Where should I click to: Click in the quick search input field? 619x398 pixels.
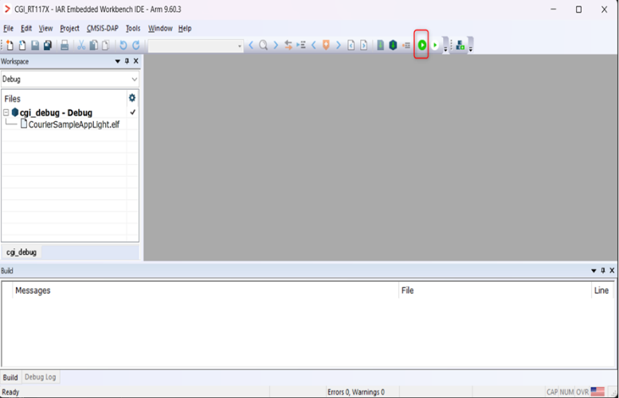click(192, 46)
